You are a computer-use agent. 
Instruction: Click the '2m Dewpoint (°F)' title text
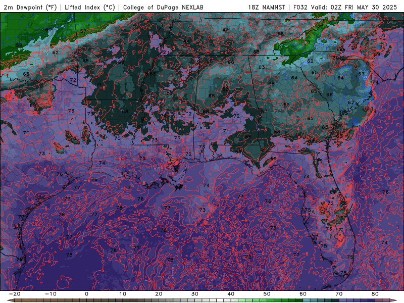(x=30, y=8)
